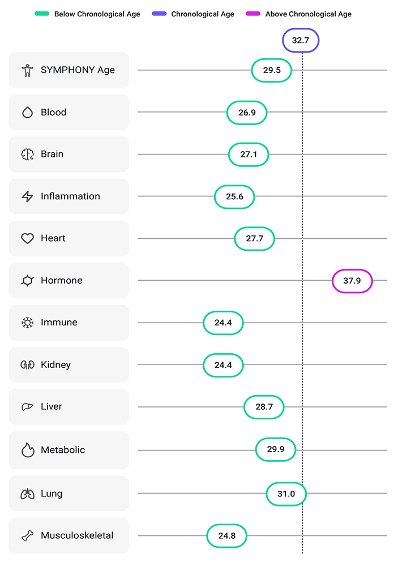Click the Heart icon
The width and height of the screenshot is (398, 566).
click(27, 238)
